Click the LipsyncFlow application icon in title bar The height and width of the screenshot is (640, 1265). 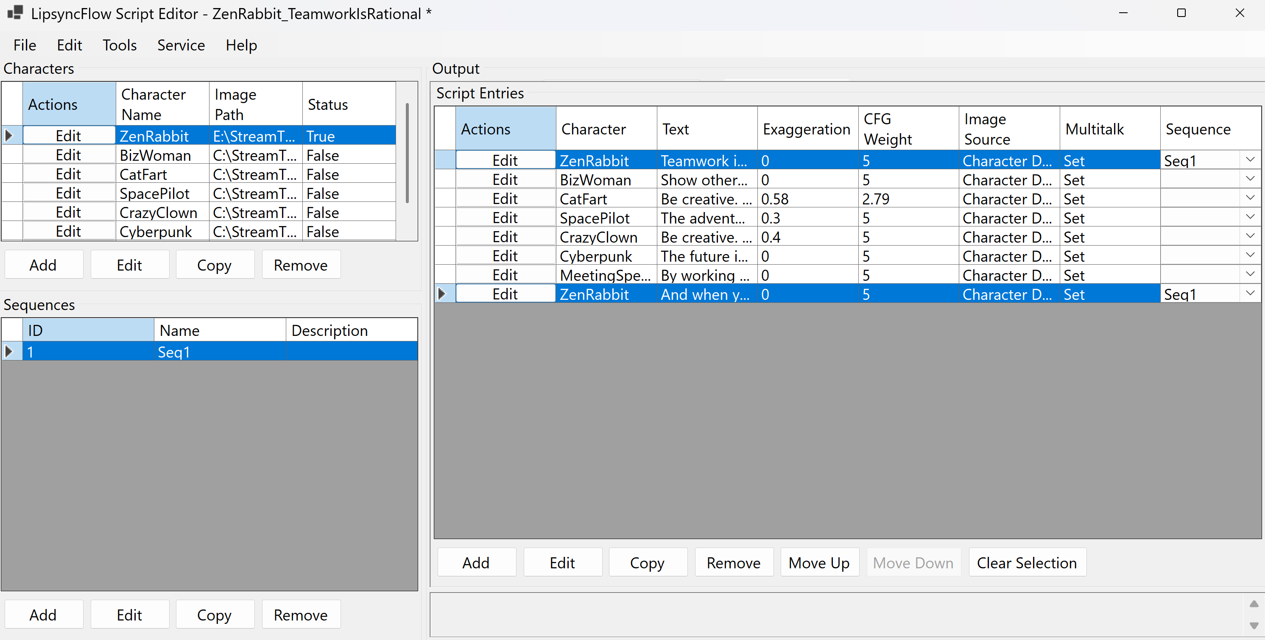[x=15, y=13]
